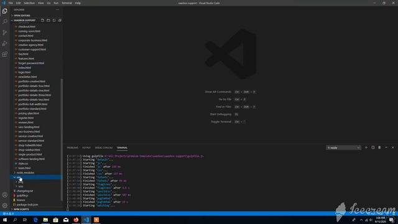Open Mail app from taskbar
398x224 pixels.
coord(66,220)
